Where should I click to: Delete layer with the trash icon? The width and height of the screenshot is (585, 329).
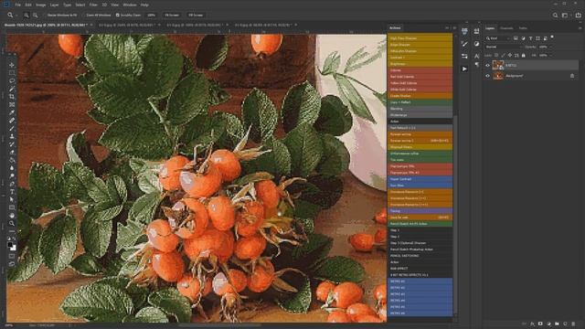tap(573, 324)
